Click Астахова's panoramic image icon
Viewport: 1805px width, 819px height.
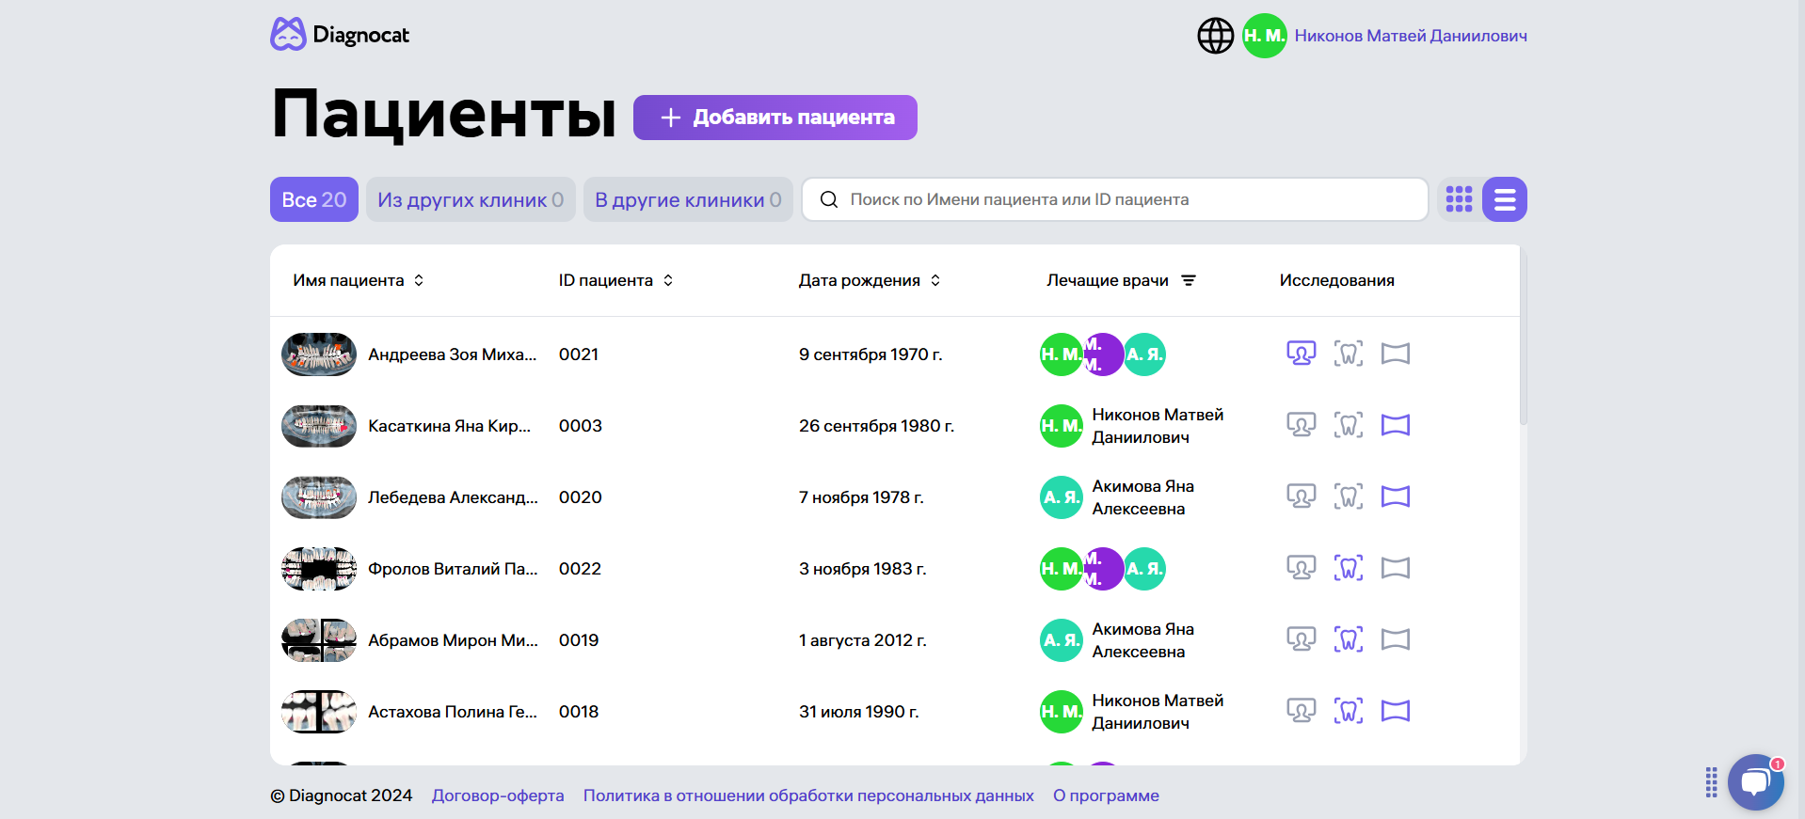point(1395,711)
